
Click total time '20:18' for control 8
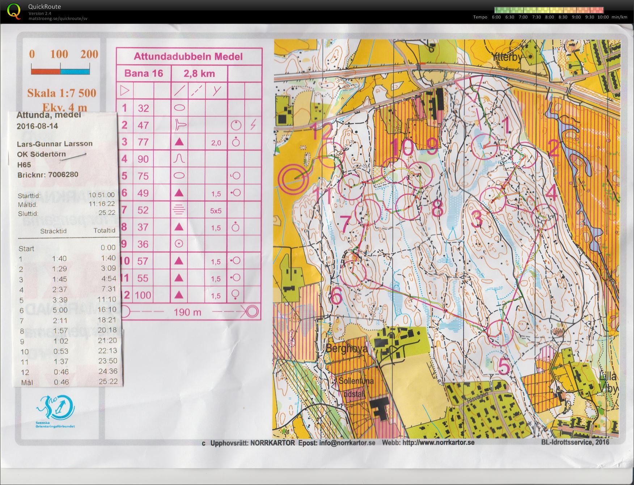pyautogui.click(x=107, y=330)
